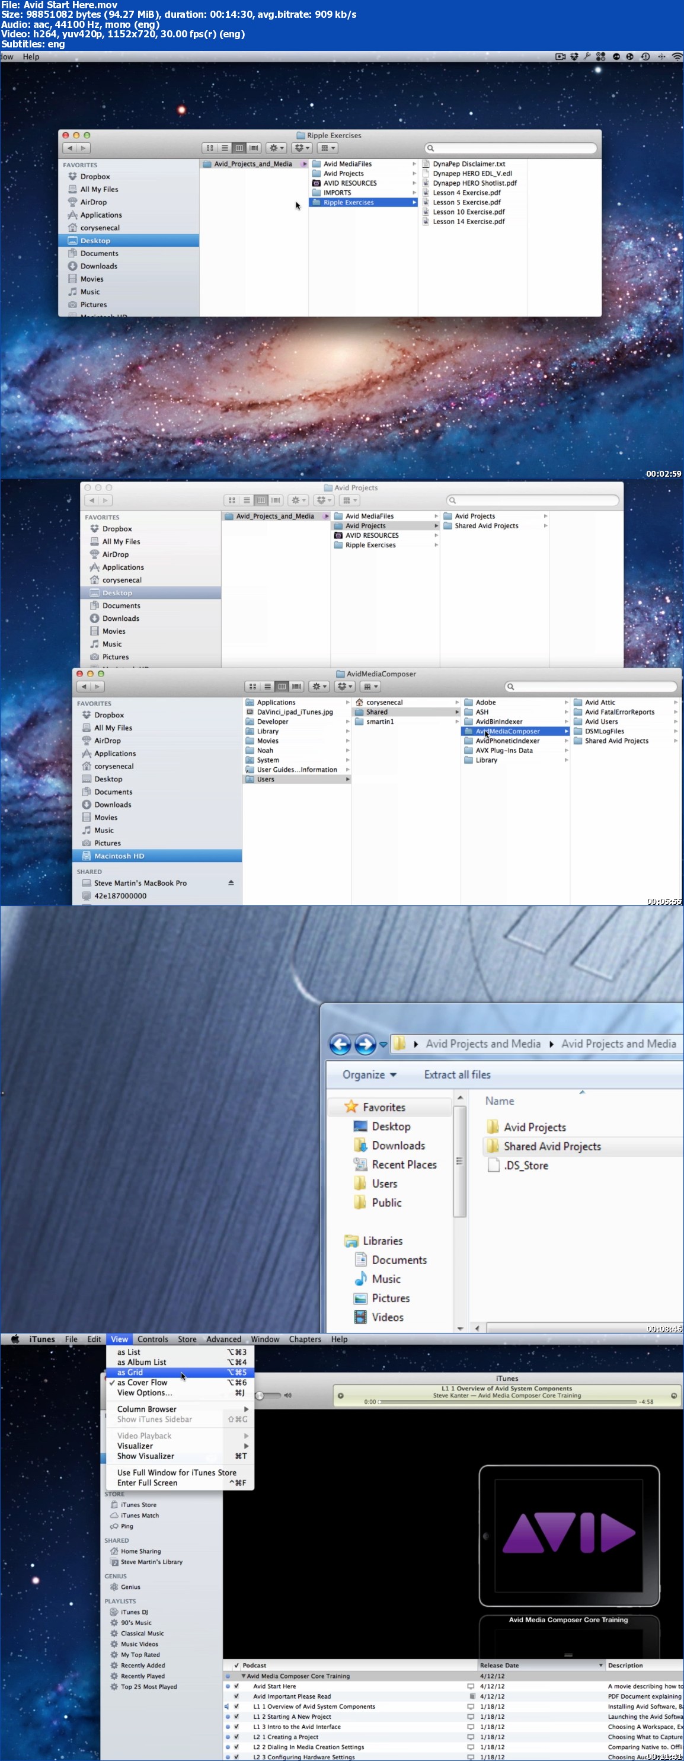Select Enter Full Screen menu item
This screenshot has height=1761, width=684.
(x=180, y=1483)
